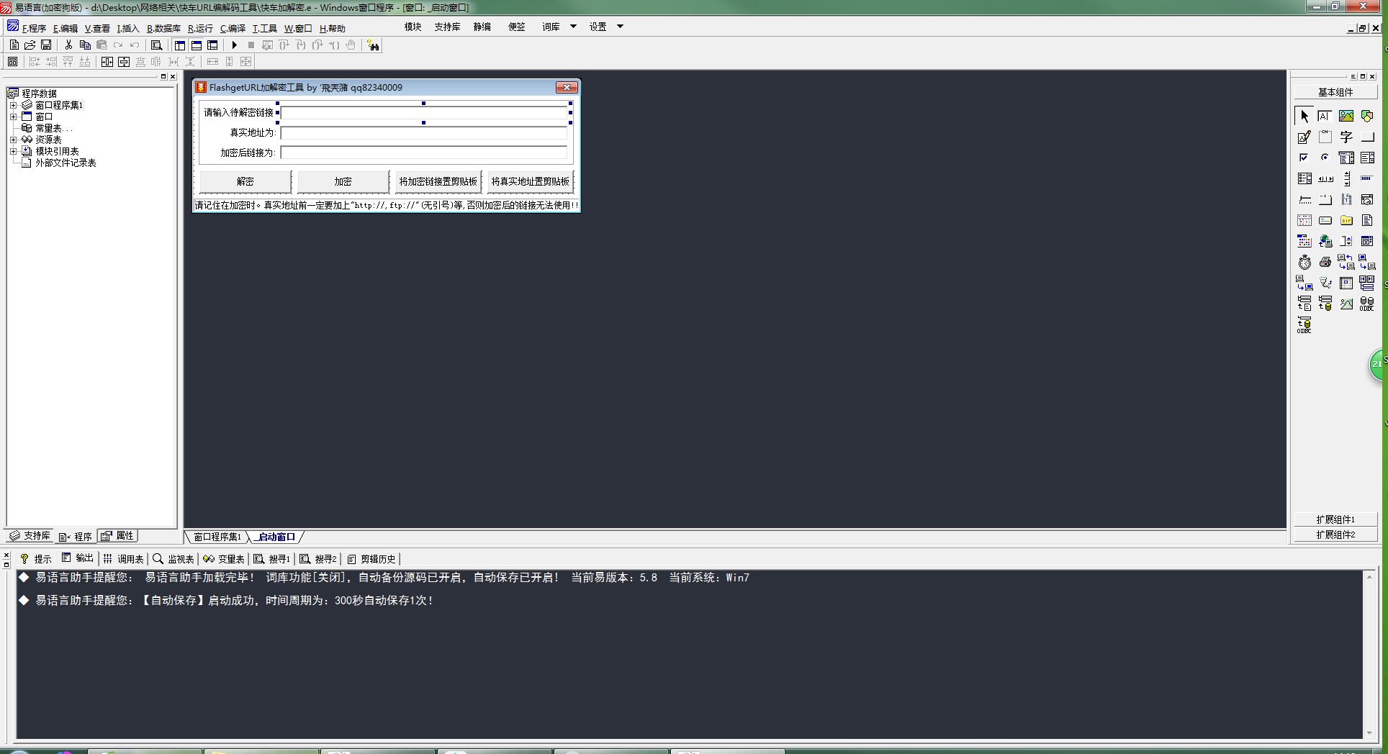
Task: Switch to the 变量表 tab
Action: [x=224, y=558]
